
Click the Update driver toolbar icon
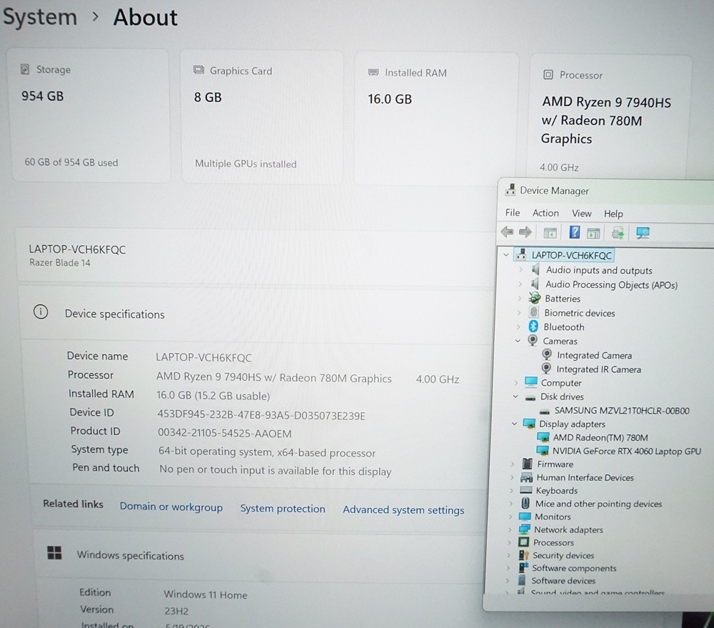pos(618,234)
